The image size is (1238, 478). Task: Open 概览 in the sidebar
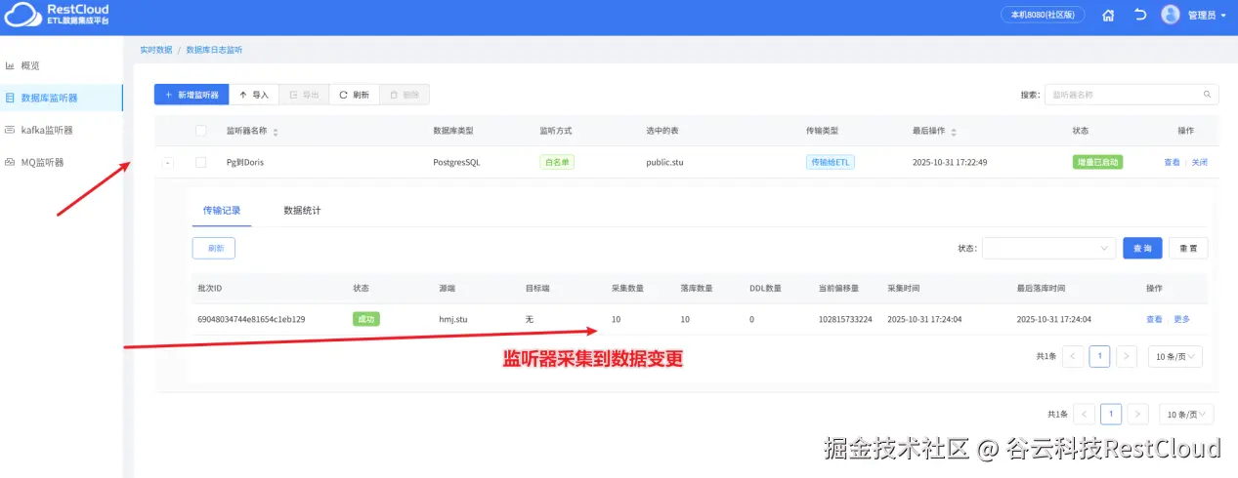pos(30,65)
